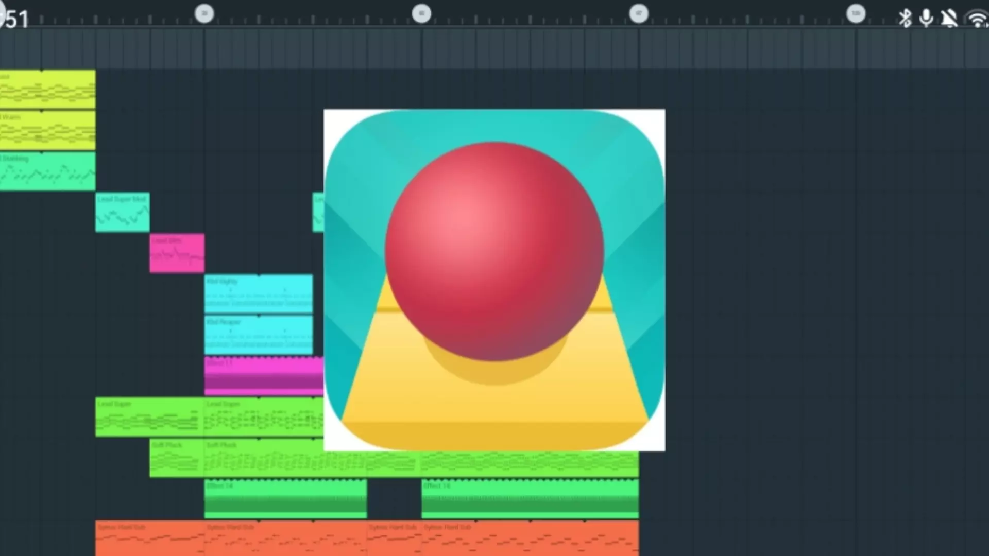The width and height of the screenshot is (989, 556).
Task: Select the pink Lead Slim clip
Action: (x=177, y=253)
